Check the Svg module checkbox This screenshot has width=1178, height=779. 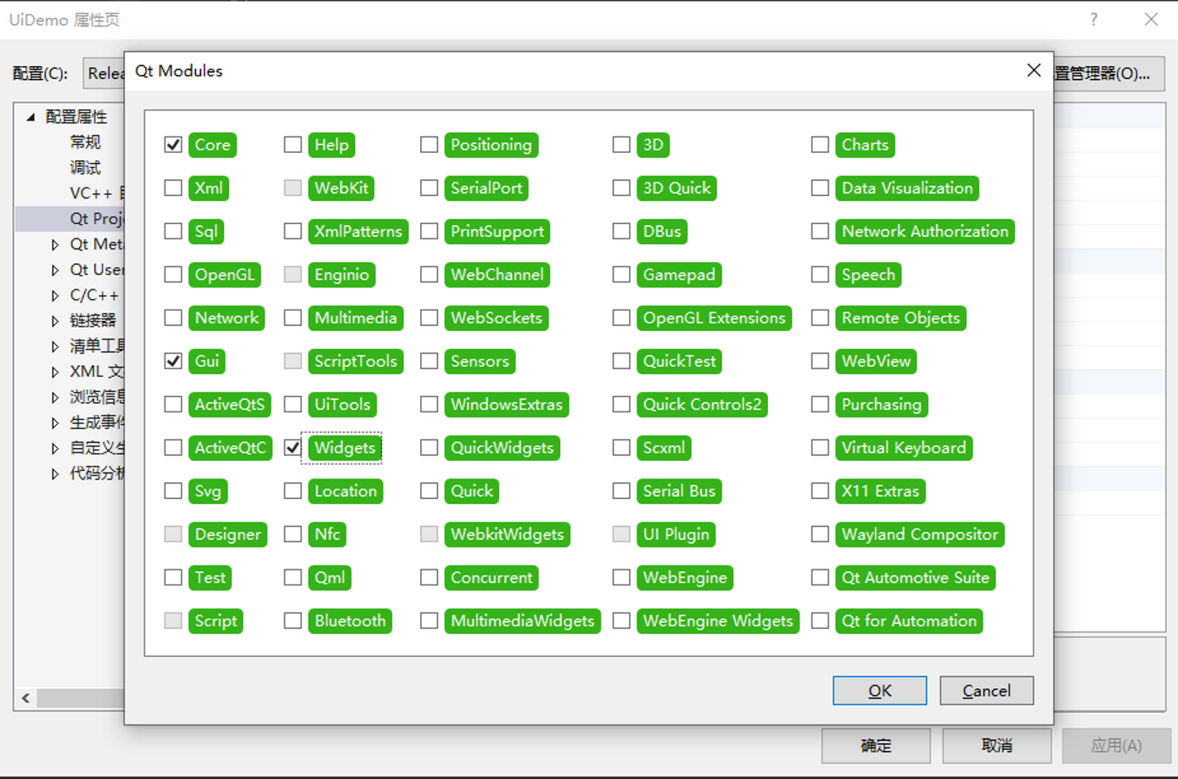[x=173, y=491]
